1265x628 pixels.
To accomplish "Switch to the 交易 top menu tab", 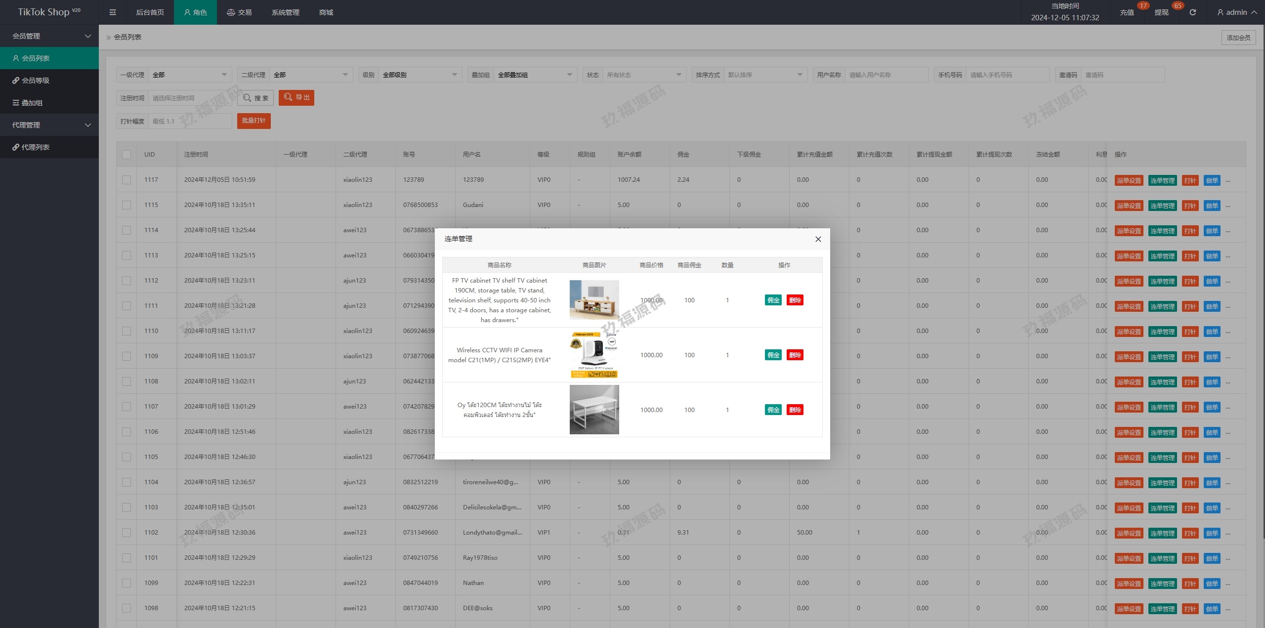I will [240, 12].
